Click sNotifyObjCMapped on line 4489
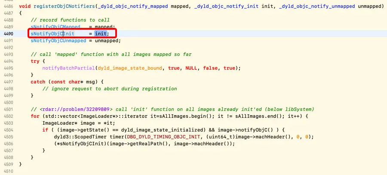This screenshot has width=387, height=175. point(55,27)
